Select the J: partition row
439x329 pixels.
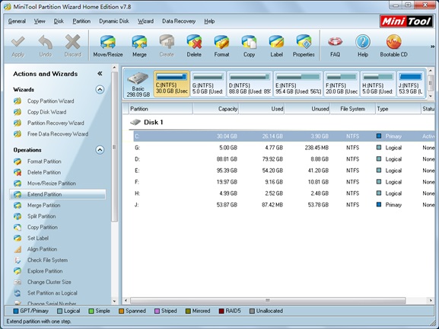click(284, 205)
